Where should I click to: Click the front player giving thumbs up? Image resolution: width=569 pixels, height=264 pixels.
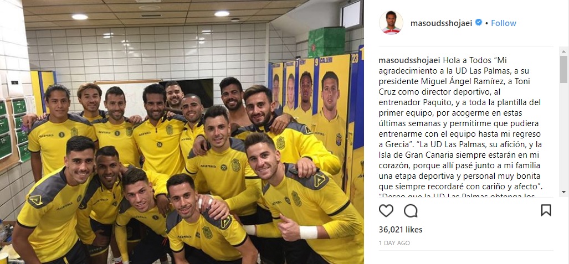[x=305, y=199]
